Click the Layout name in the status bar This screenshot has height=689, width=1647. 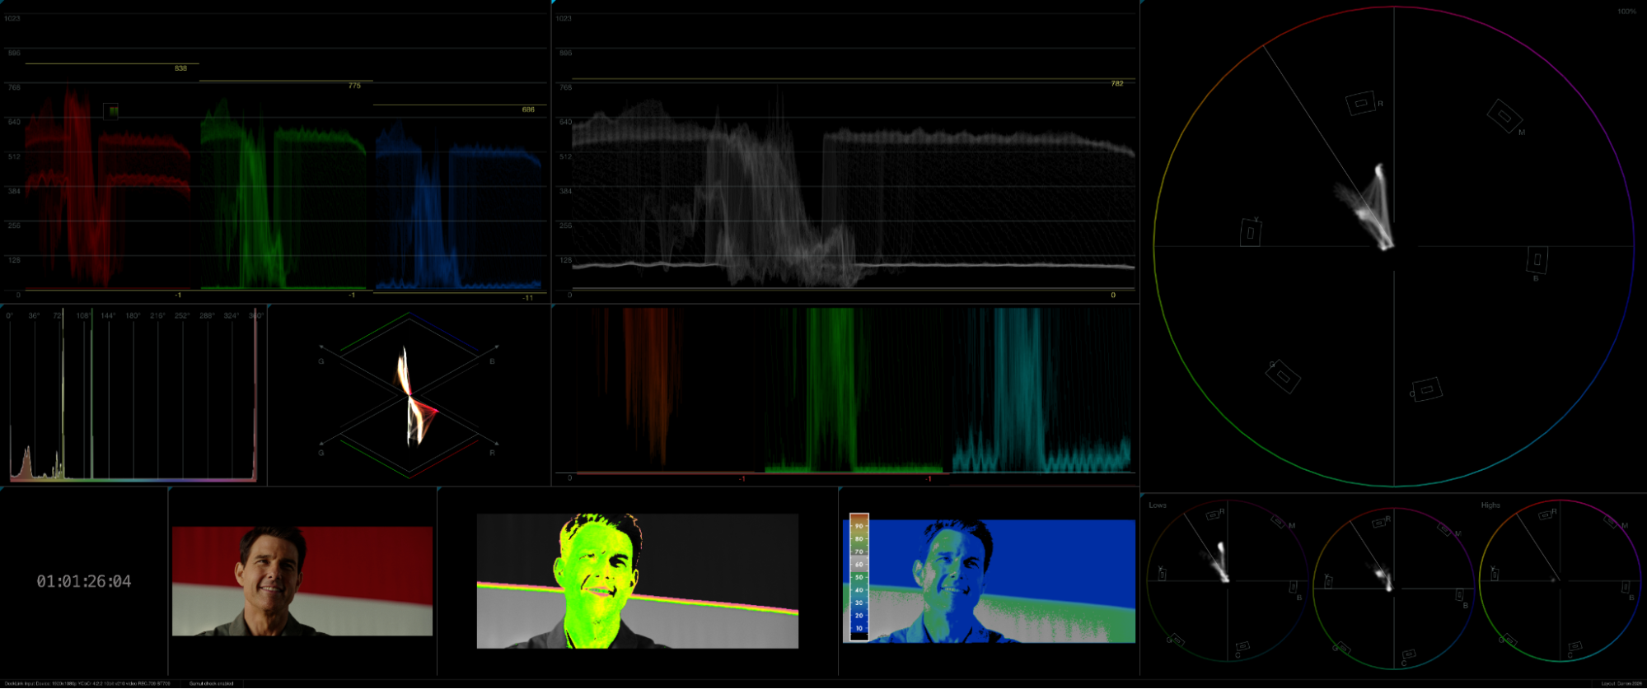pyautogui.click(x=1621, y=683)
